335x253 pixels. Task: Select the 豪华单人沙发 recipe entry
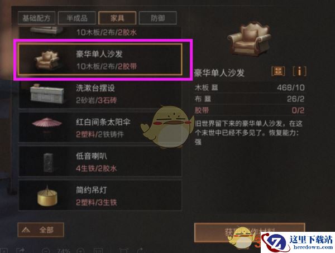[x=100, y=59]
